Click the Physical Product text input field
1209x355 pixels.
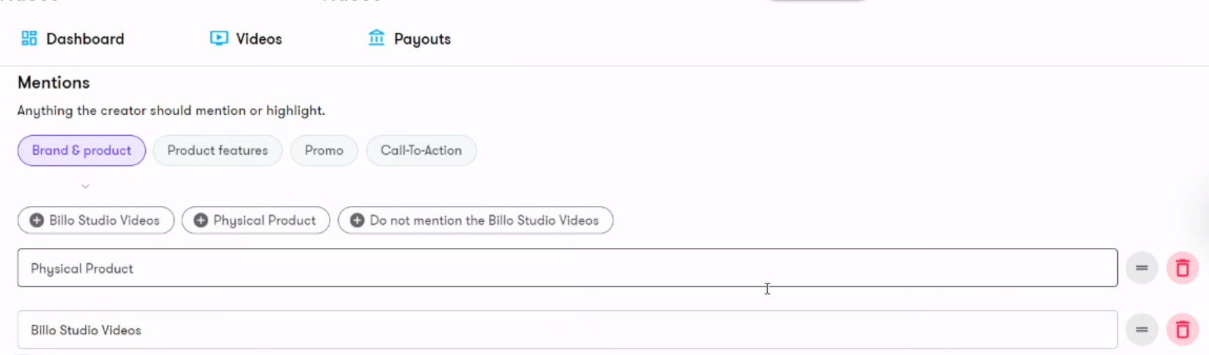coord(567,268)
